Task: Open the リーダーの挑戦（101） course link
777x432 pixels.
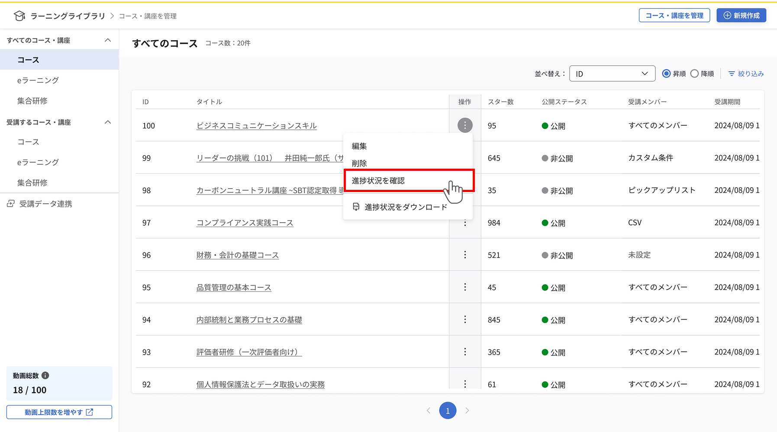Action: click(270, 158)
